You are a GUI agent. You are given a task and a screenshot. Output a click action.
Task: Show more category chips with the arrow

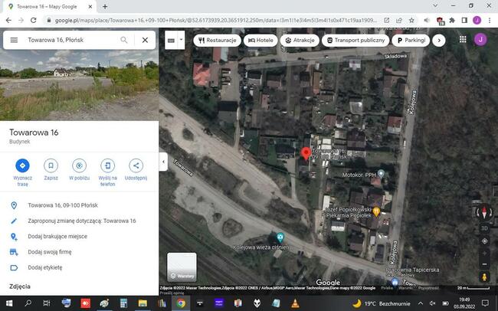[439, 41]
